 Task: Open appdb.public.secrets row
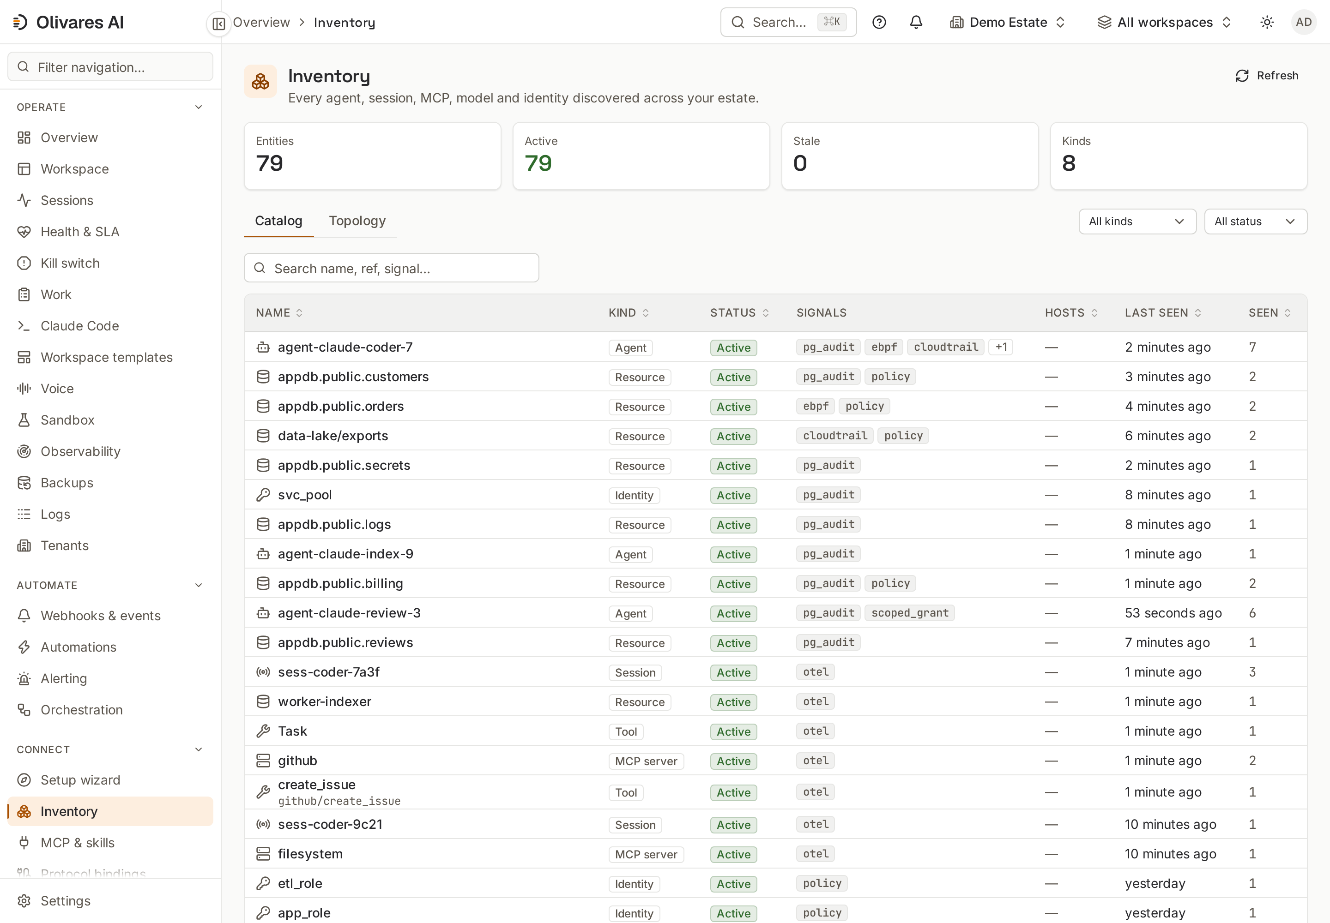pyautogui.click(x=775, y=465)
